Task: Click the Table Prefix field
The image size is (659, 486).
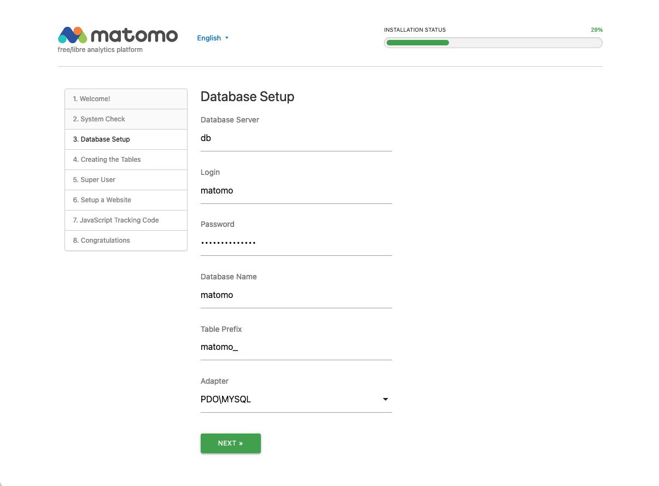Action: tap(295, 347)
